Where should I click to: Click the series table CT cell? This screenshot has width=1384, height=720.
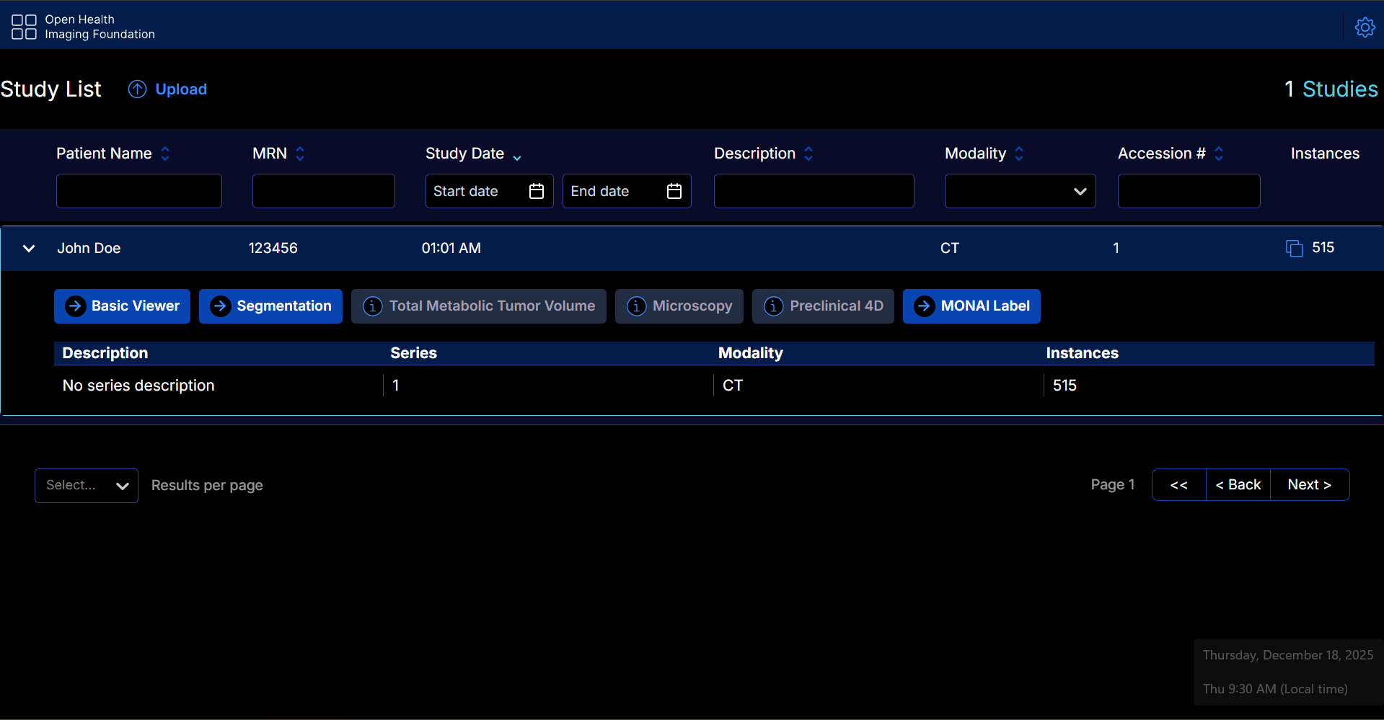click(x=733, y=386)
